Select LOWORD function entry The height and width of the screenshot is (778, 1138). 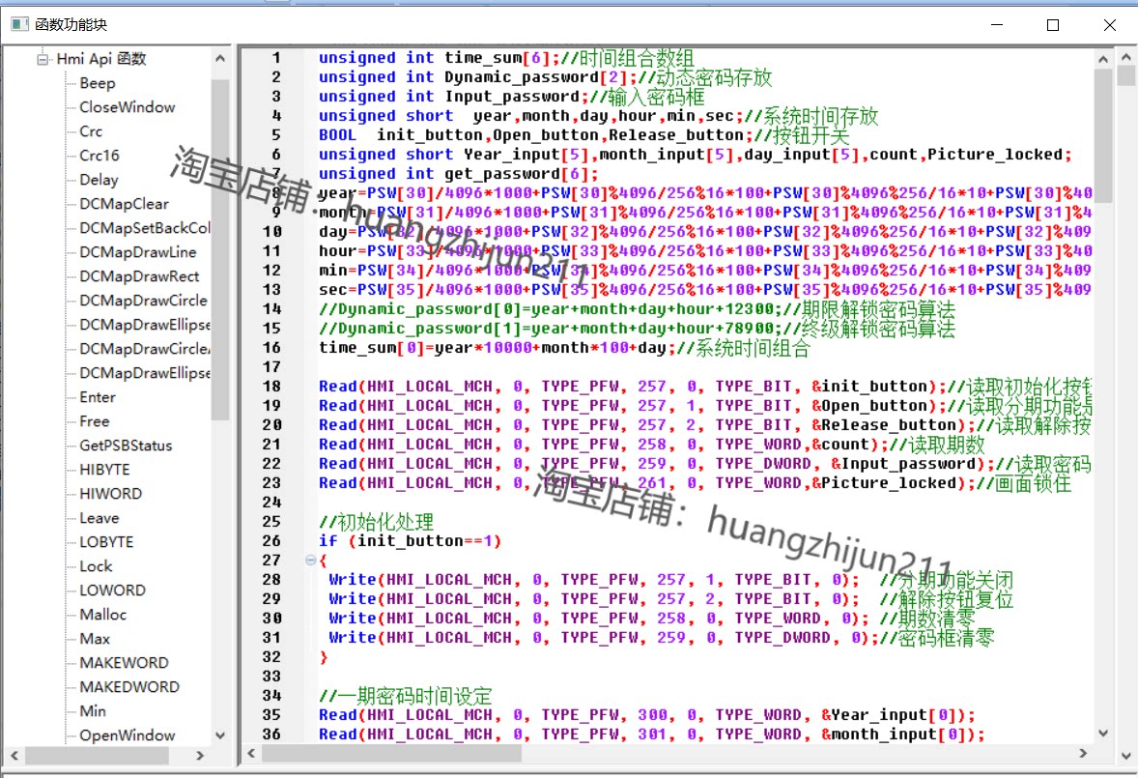point(112,591)
